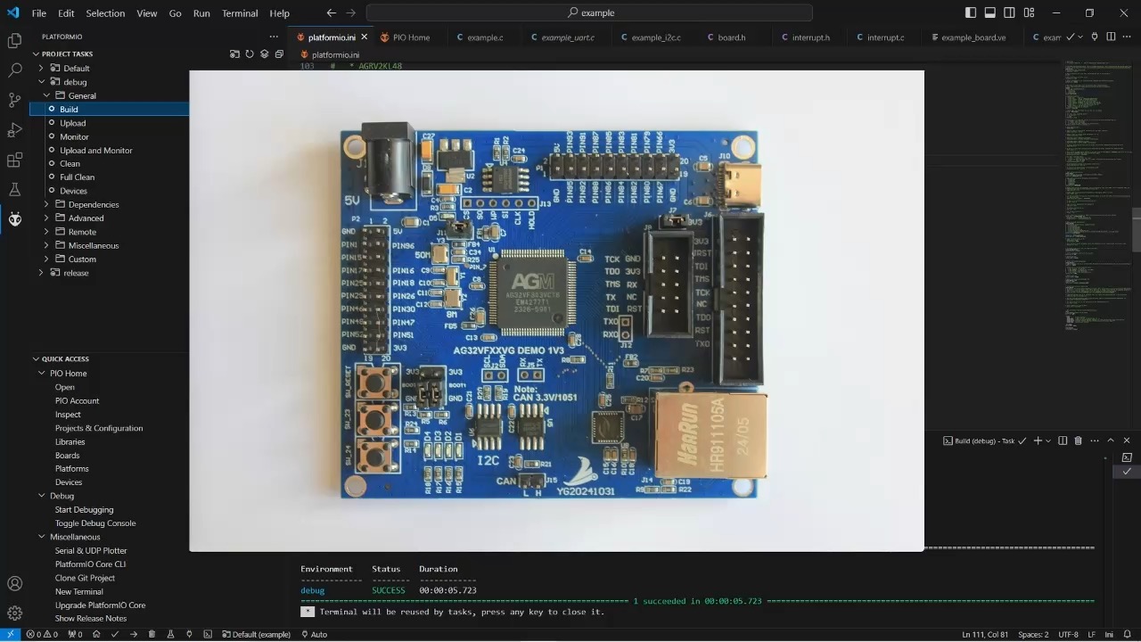
Task: Click Serial Monitor plug icon in status bar
Action: pyautogui.click(x=189, y=635)
